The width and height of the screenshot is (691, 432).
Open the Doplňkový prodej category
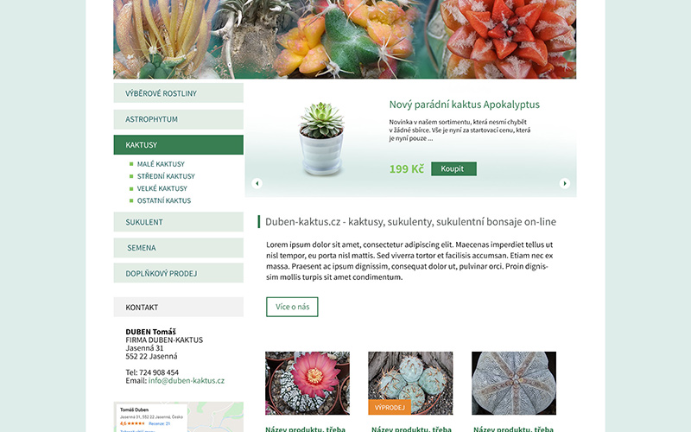(179, 273)
